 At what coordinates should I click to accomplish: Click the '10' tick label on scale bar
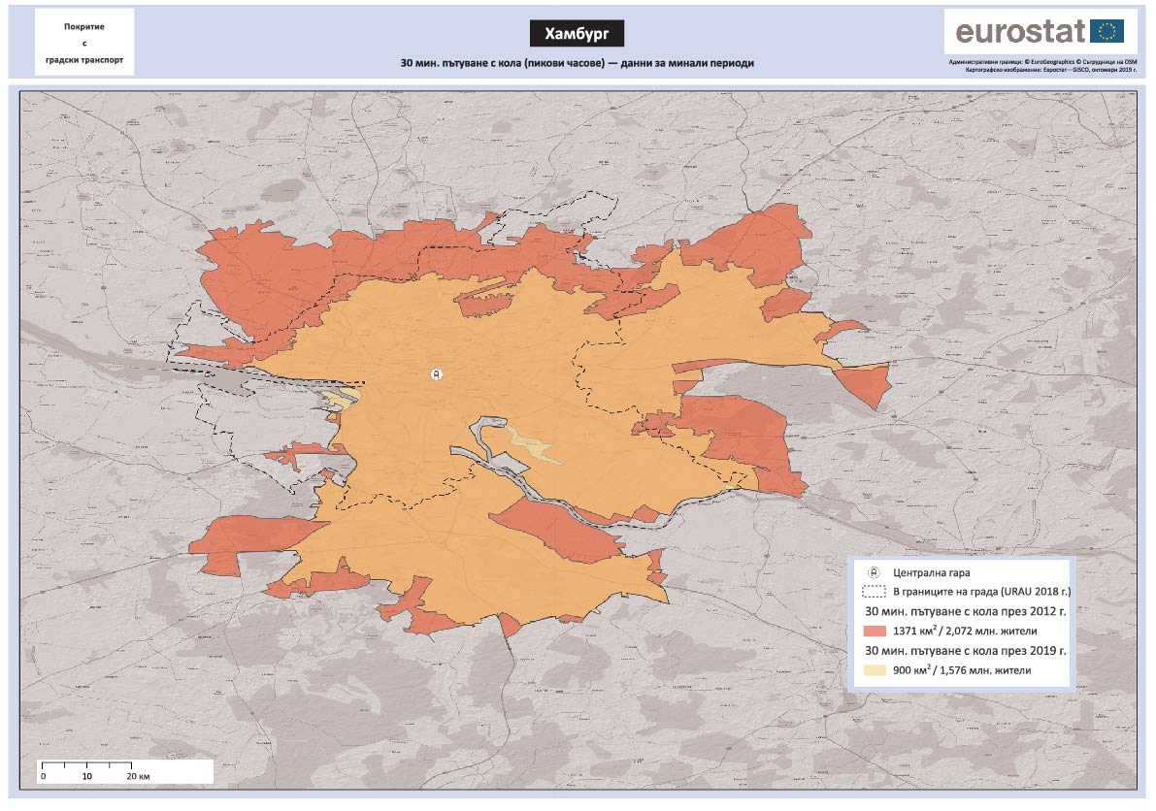(x=87, y=777)
